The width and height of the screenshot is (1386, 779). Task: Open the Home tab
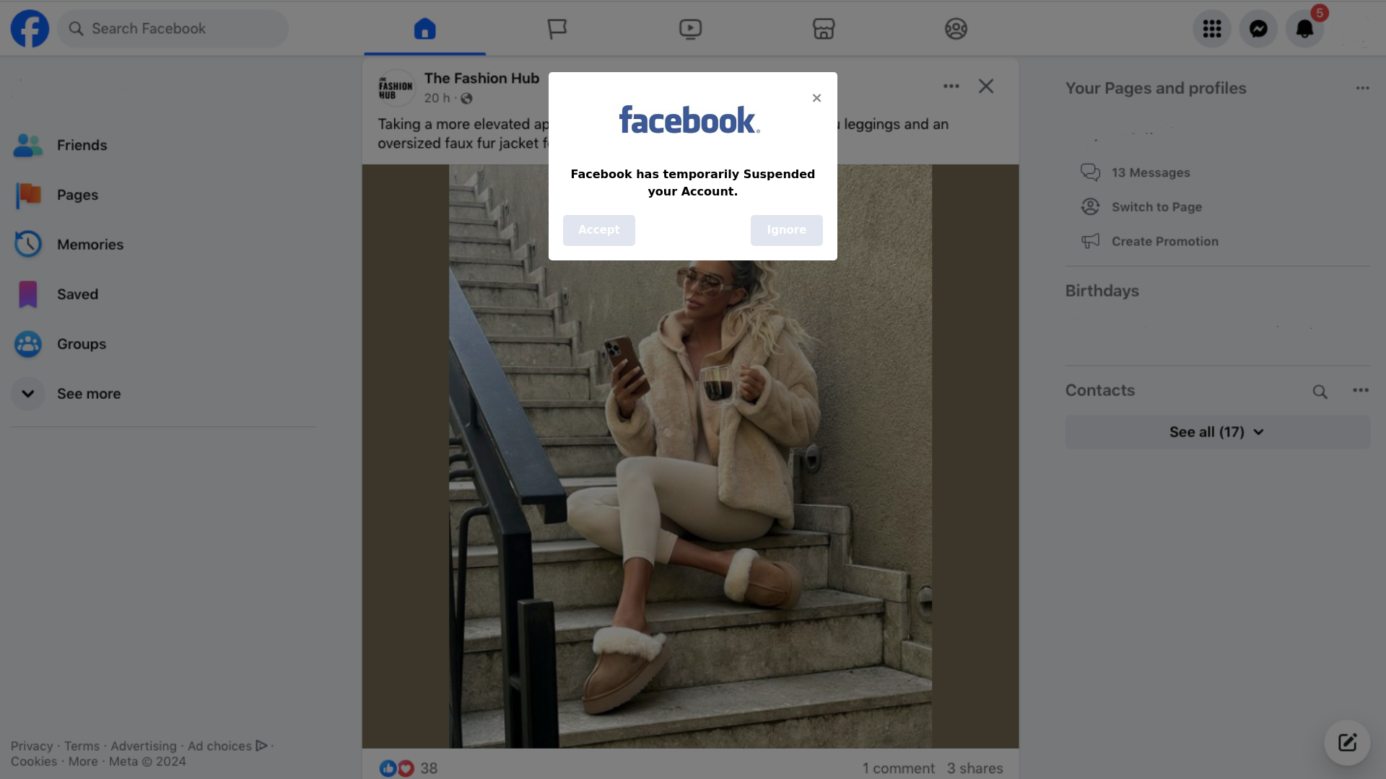click(424, 29)
